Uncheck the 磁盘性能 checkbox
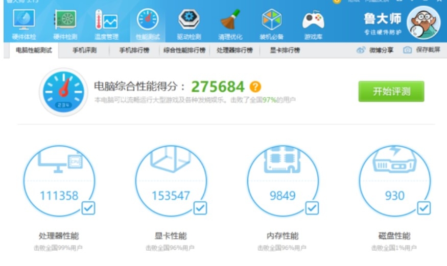447x266 pixels. (424, 208)
